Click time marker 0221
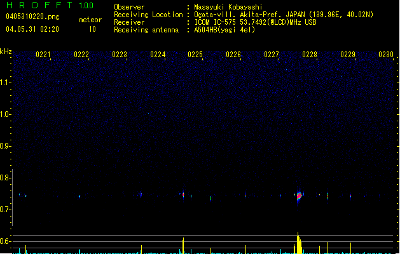Screen dimensions: 400x254 (43, 55)
